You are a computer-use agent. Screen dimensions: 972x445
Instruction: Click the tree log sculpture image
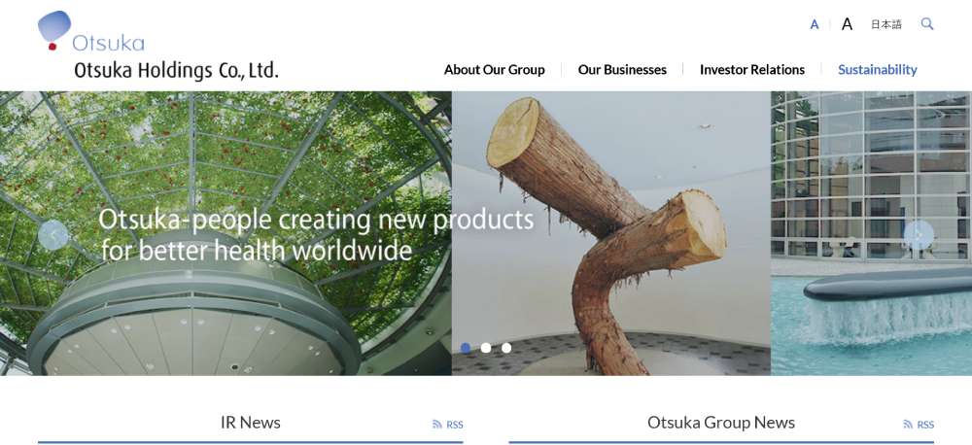pyautogui.click(x=610, y=243)
